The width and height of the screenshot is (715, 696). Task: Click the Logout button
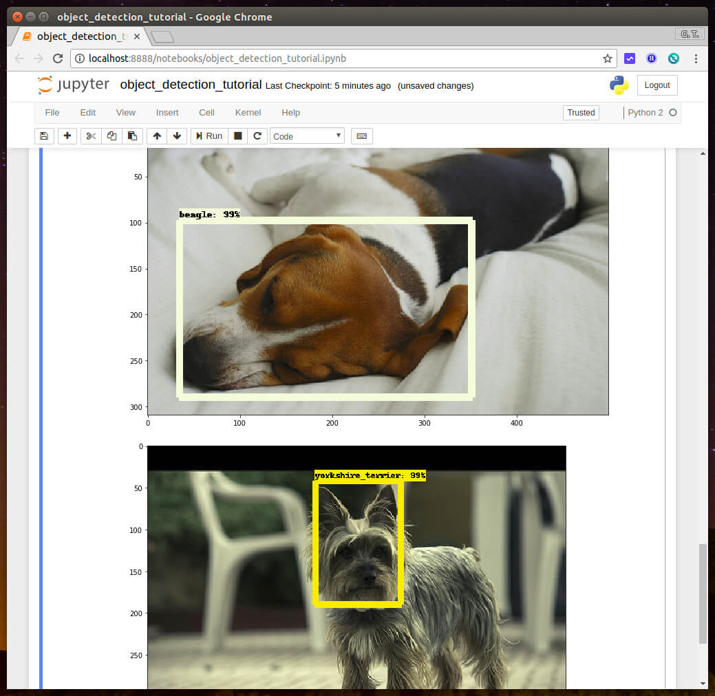click(657, 85)
